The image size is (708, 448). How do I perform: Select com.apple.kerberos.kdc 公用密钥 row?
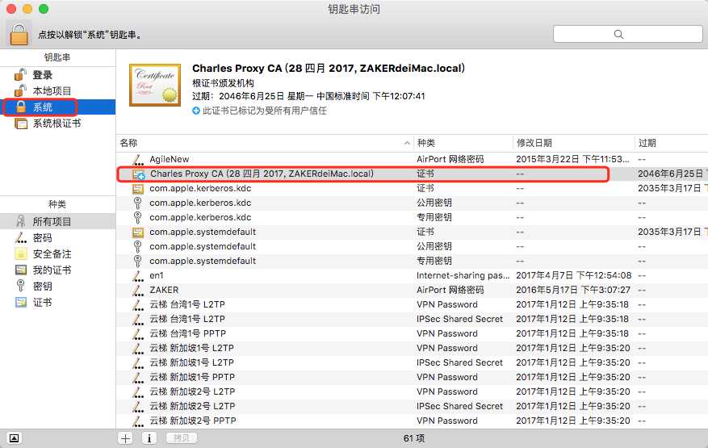click(412, 203)
